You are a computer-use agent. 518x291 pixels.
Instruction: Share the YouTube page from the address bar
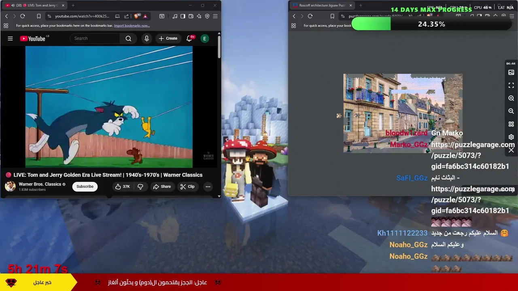click(126, 16)
